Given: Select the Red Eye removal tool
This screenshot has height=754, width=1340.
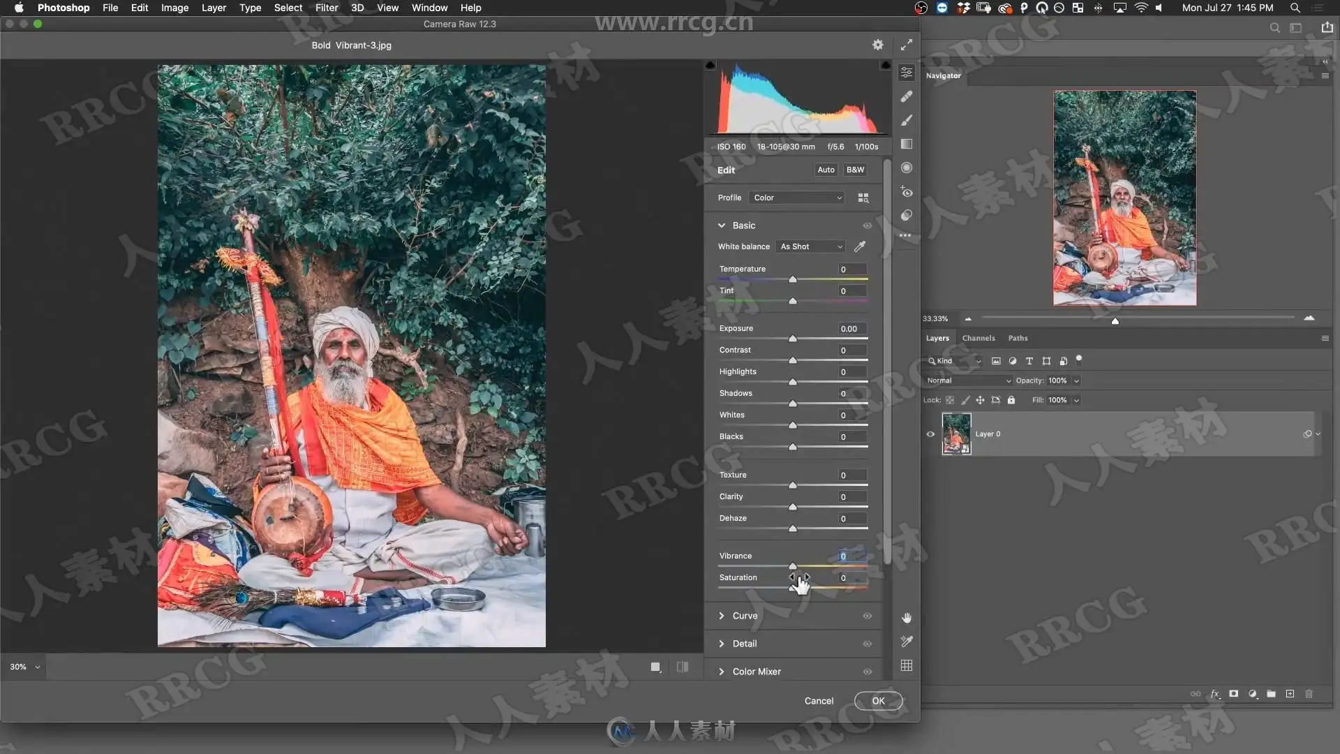Looking at the screenshot, I should (x=907, y=191).
